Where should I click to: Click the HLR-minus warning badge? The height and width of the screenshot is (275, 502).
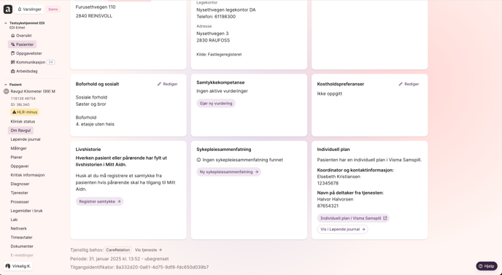(x=25, y=112)
